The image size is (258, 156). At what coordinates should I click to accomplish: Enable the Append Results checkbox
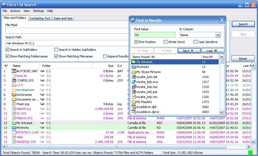coord(105,56)
